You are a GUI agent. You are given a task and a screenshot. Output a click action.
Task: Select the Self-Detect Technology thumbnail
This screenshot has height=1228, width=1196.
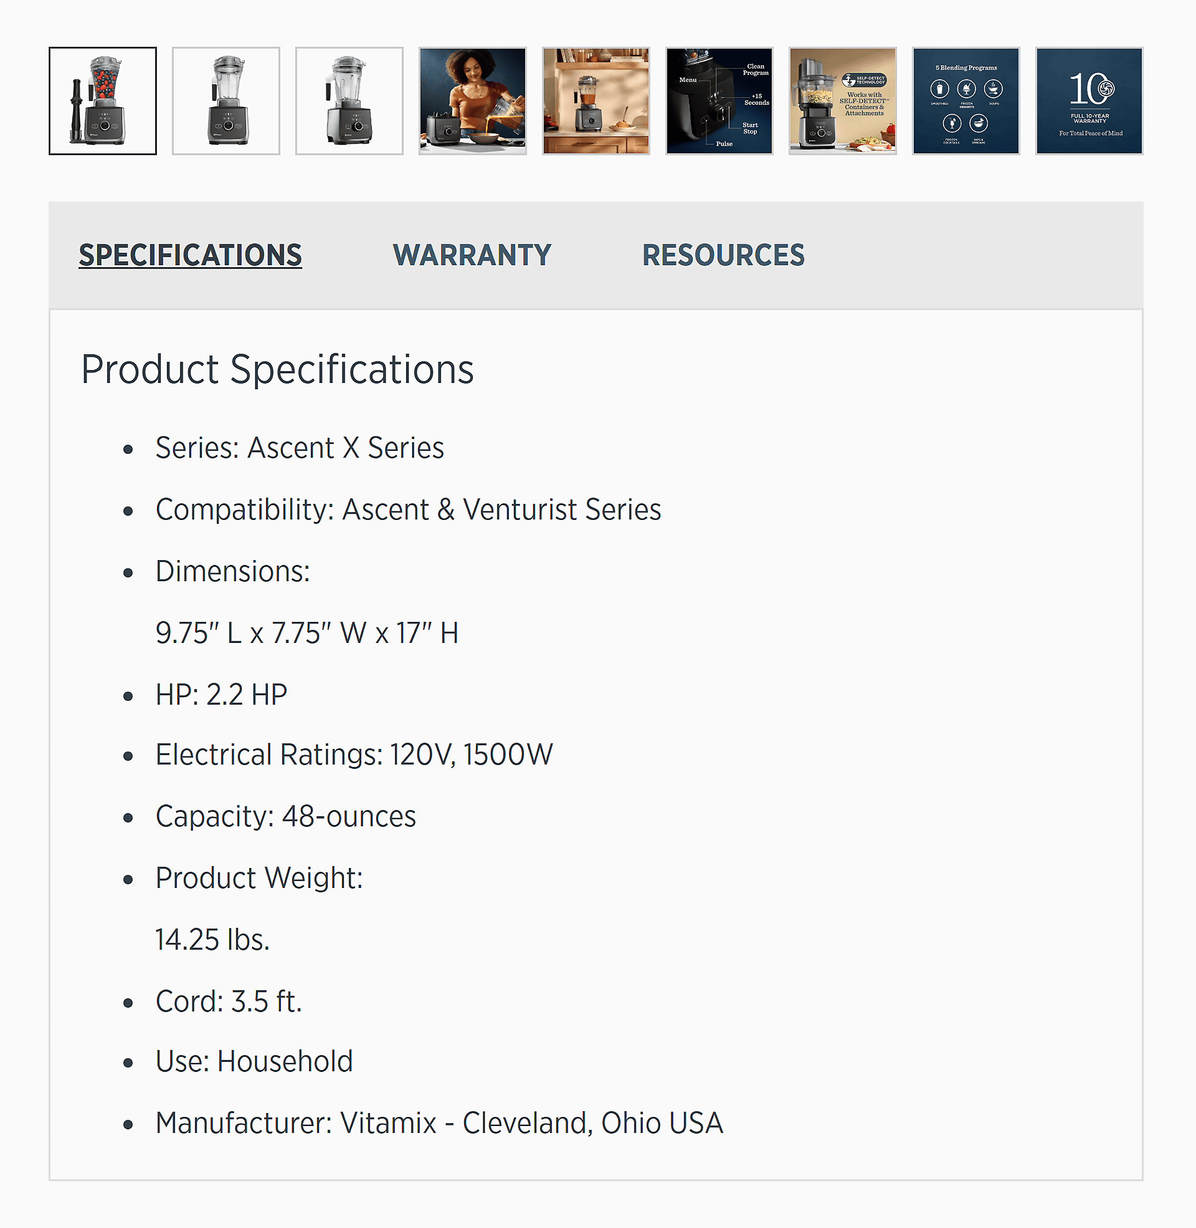click(842, 101)
